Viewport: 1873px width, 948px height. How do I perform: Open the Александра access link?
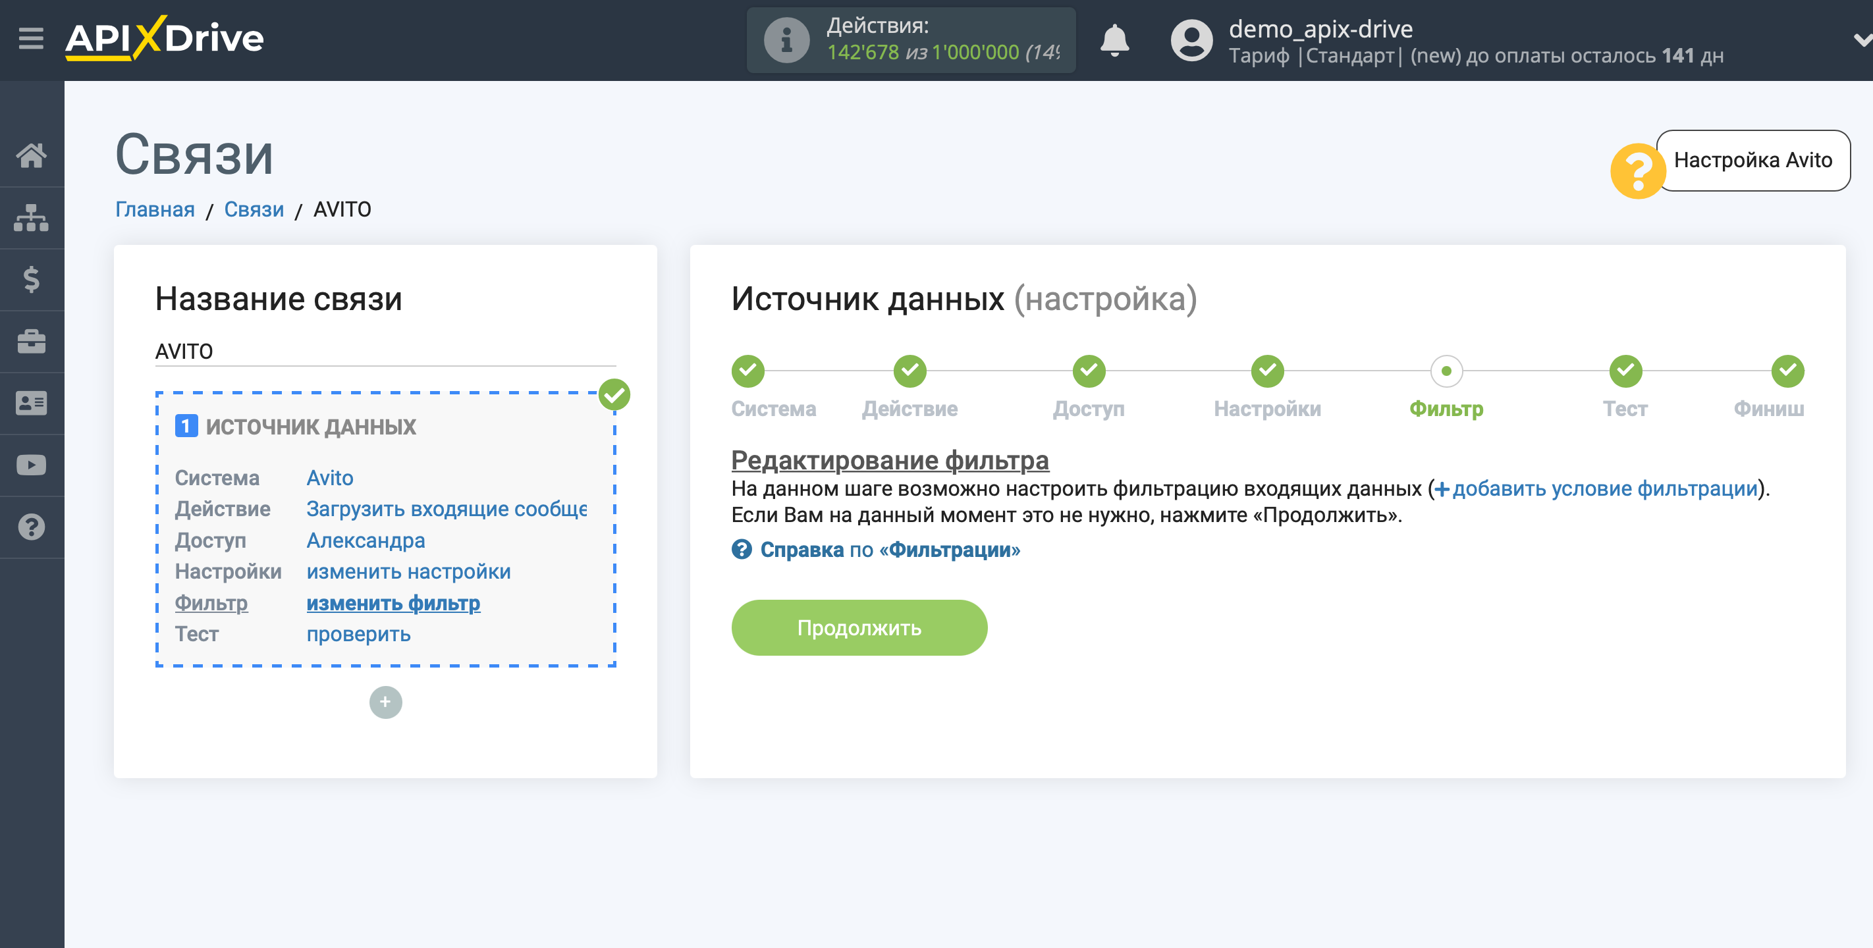pos(365,540)
